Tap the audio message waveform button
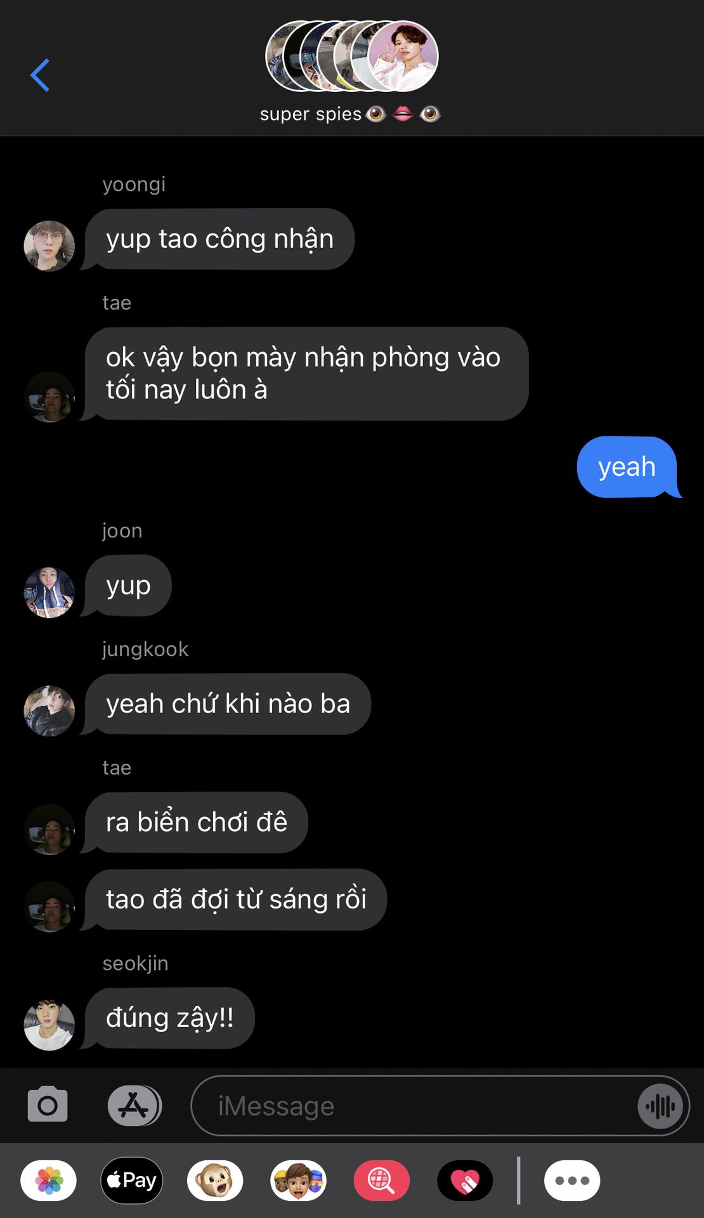Screen dimensions: 704x1218 click(661, 1106)
